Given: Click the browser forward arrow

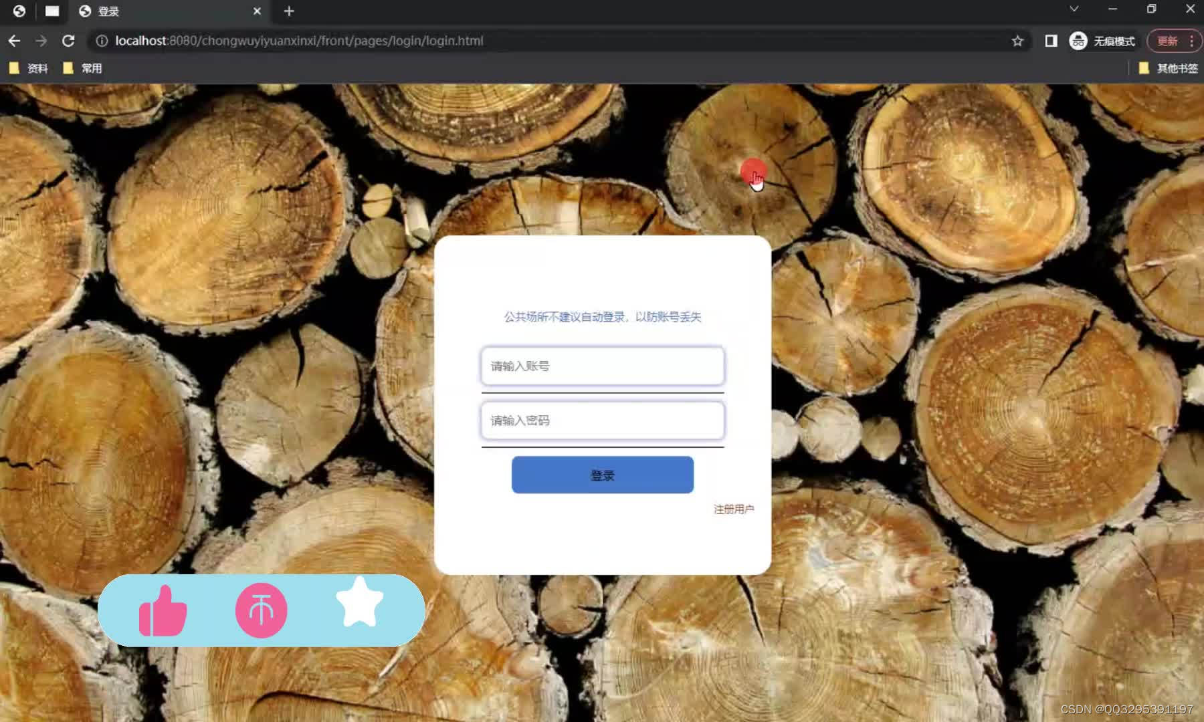Looking at the screenshot, I should tap(41, 41).
